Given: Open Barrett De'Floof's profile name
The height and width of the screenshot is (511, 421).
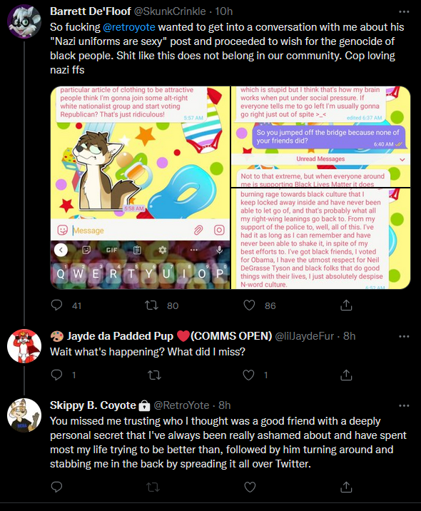Looking at the screenshot, I should pos(91,11).
